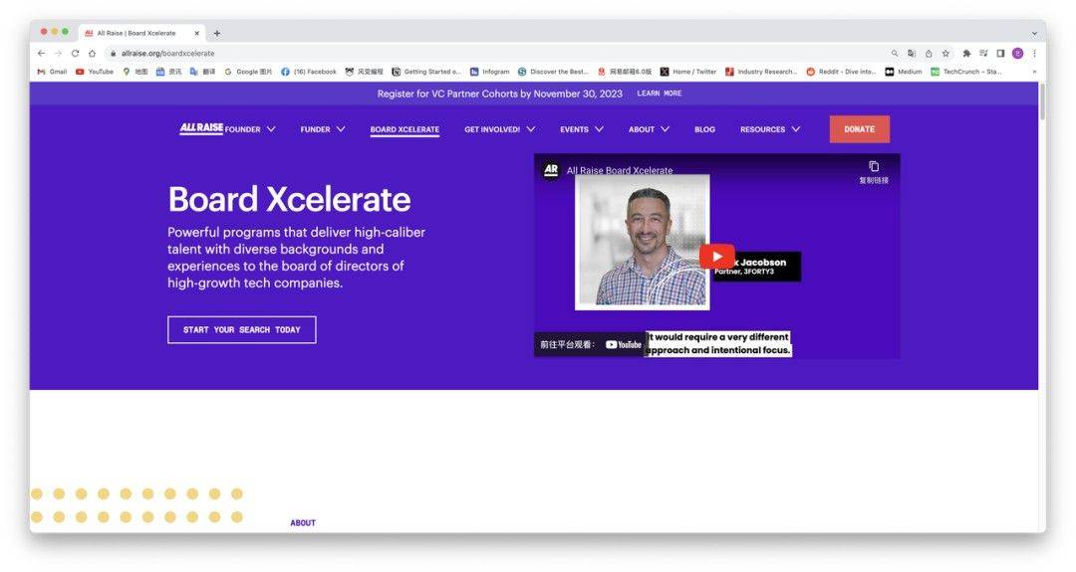Open the Getting Started Notion bookmark
Screen dimensions: 1076x572
pos(426,72)
